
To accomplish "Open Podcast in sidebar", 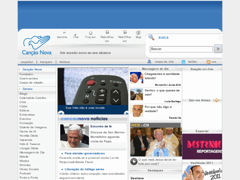I will tap(25, 173).
